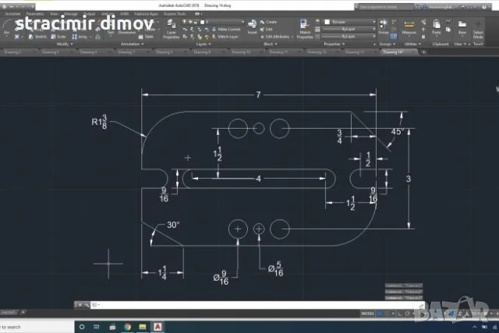The width and height of the screenshot is (499, 333).
Task: Click the white color swatch in Properties
Action: (327, 22)
